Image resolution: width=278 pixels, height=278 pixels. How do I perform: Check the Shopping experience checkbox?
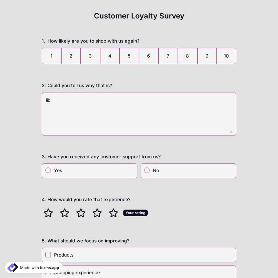pos(48,272)
